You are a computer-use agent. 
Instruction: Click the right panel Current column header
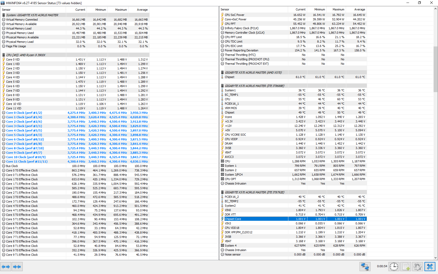click(x=298, y=9)
